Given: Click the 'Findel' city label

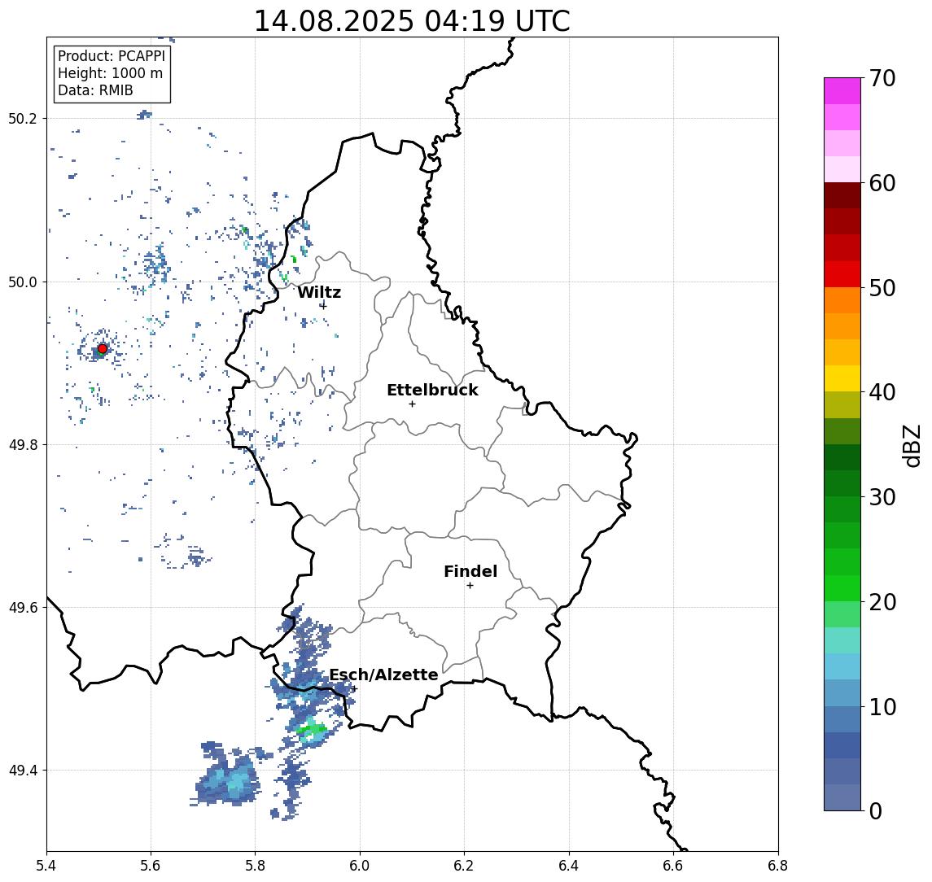Looking at the screenshot, I should [470, 571].
